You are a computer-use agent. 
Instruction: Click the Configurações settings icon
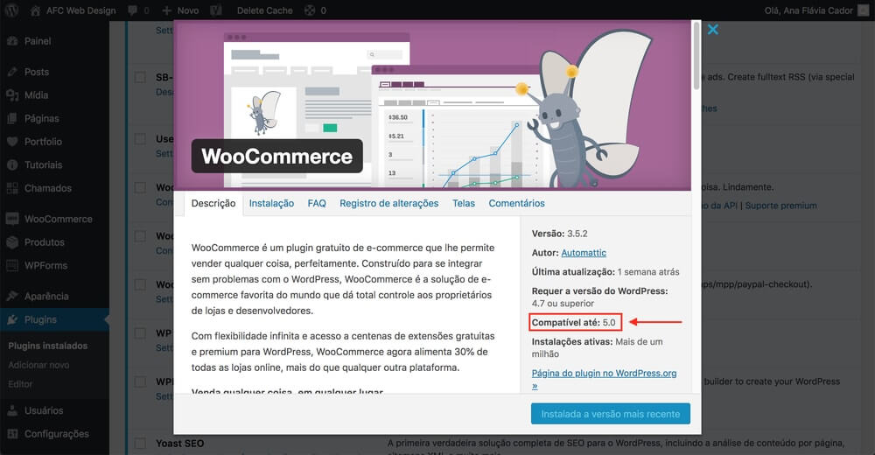[12, 434]
